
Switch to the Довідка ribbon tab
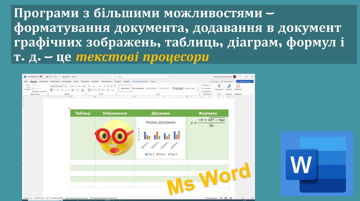(x=126, y=81)
